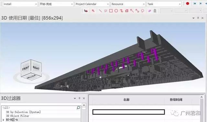This screenshot has width=207, height=122.
Task: Jump to start with rewind control
Action: 195,4
